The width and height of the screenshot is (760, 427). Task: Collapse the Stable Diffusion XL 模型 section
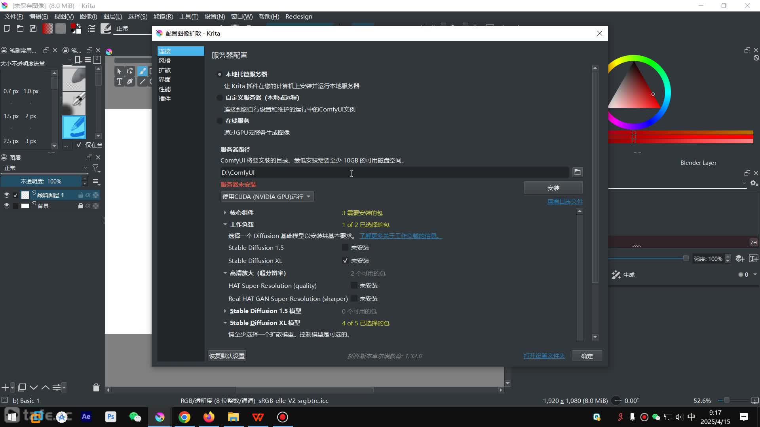(225, 323)
